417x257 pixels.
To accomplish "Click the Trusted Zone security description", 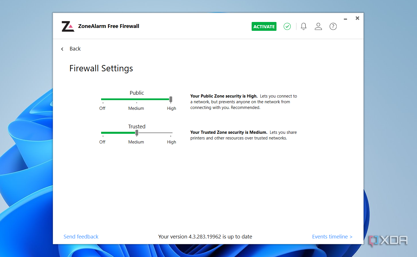I will (244, 135).
